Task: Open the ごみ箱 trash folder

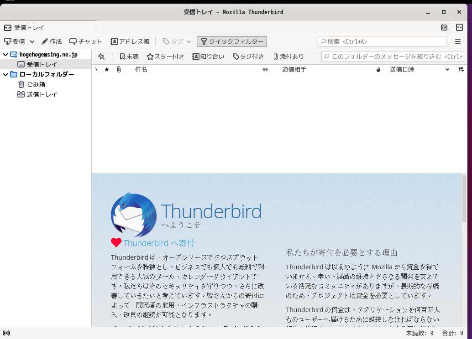Action: coord(36,84)
